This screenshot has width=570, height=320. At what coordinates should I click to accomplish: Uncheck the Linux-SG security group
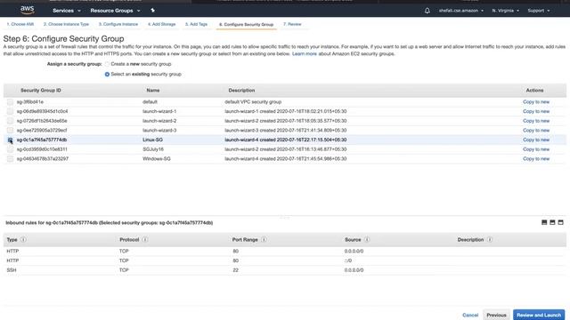[10, 140]
